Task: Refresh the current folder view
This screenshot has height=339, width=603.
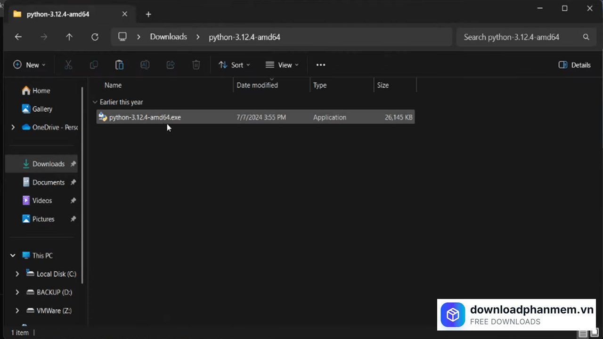Action: (95, 37)
